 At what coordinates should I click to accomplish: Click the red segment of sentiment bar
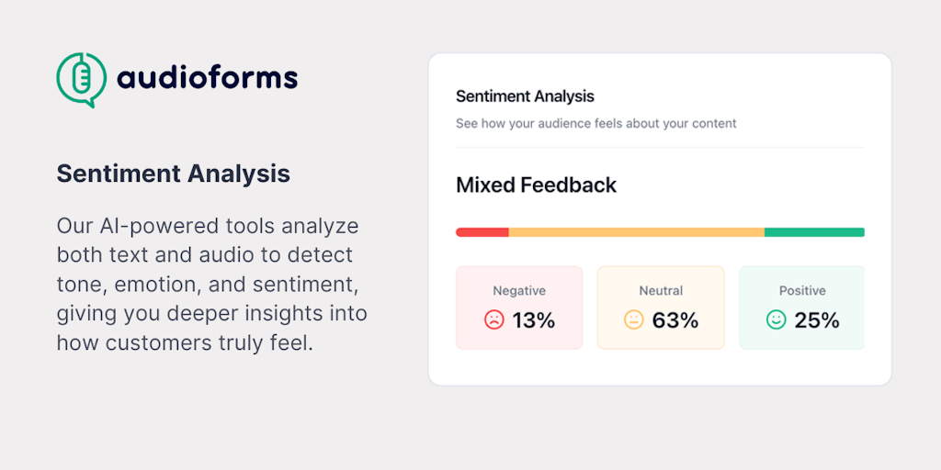click(x=482, y=232)
